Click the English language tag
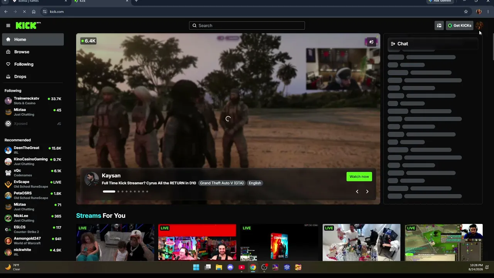Image resolution: width=494 pixels, height=278 pixels. click(255, 183)
